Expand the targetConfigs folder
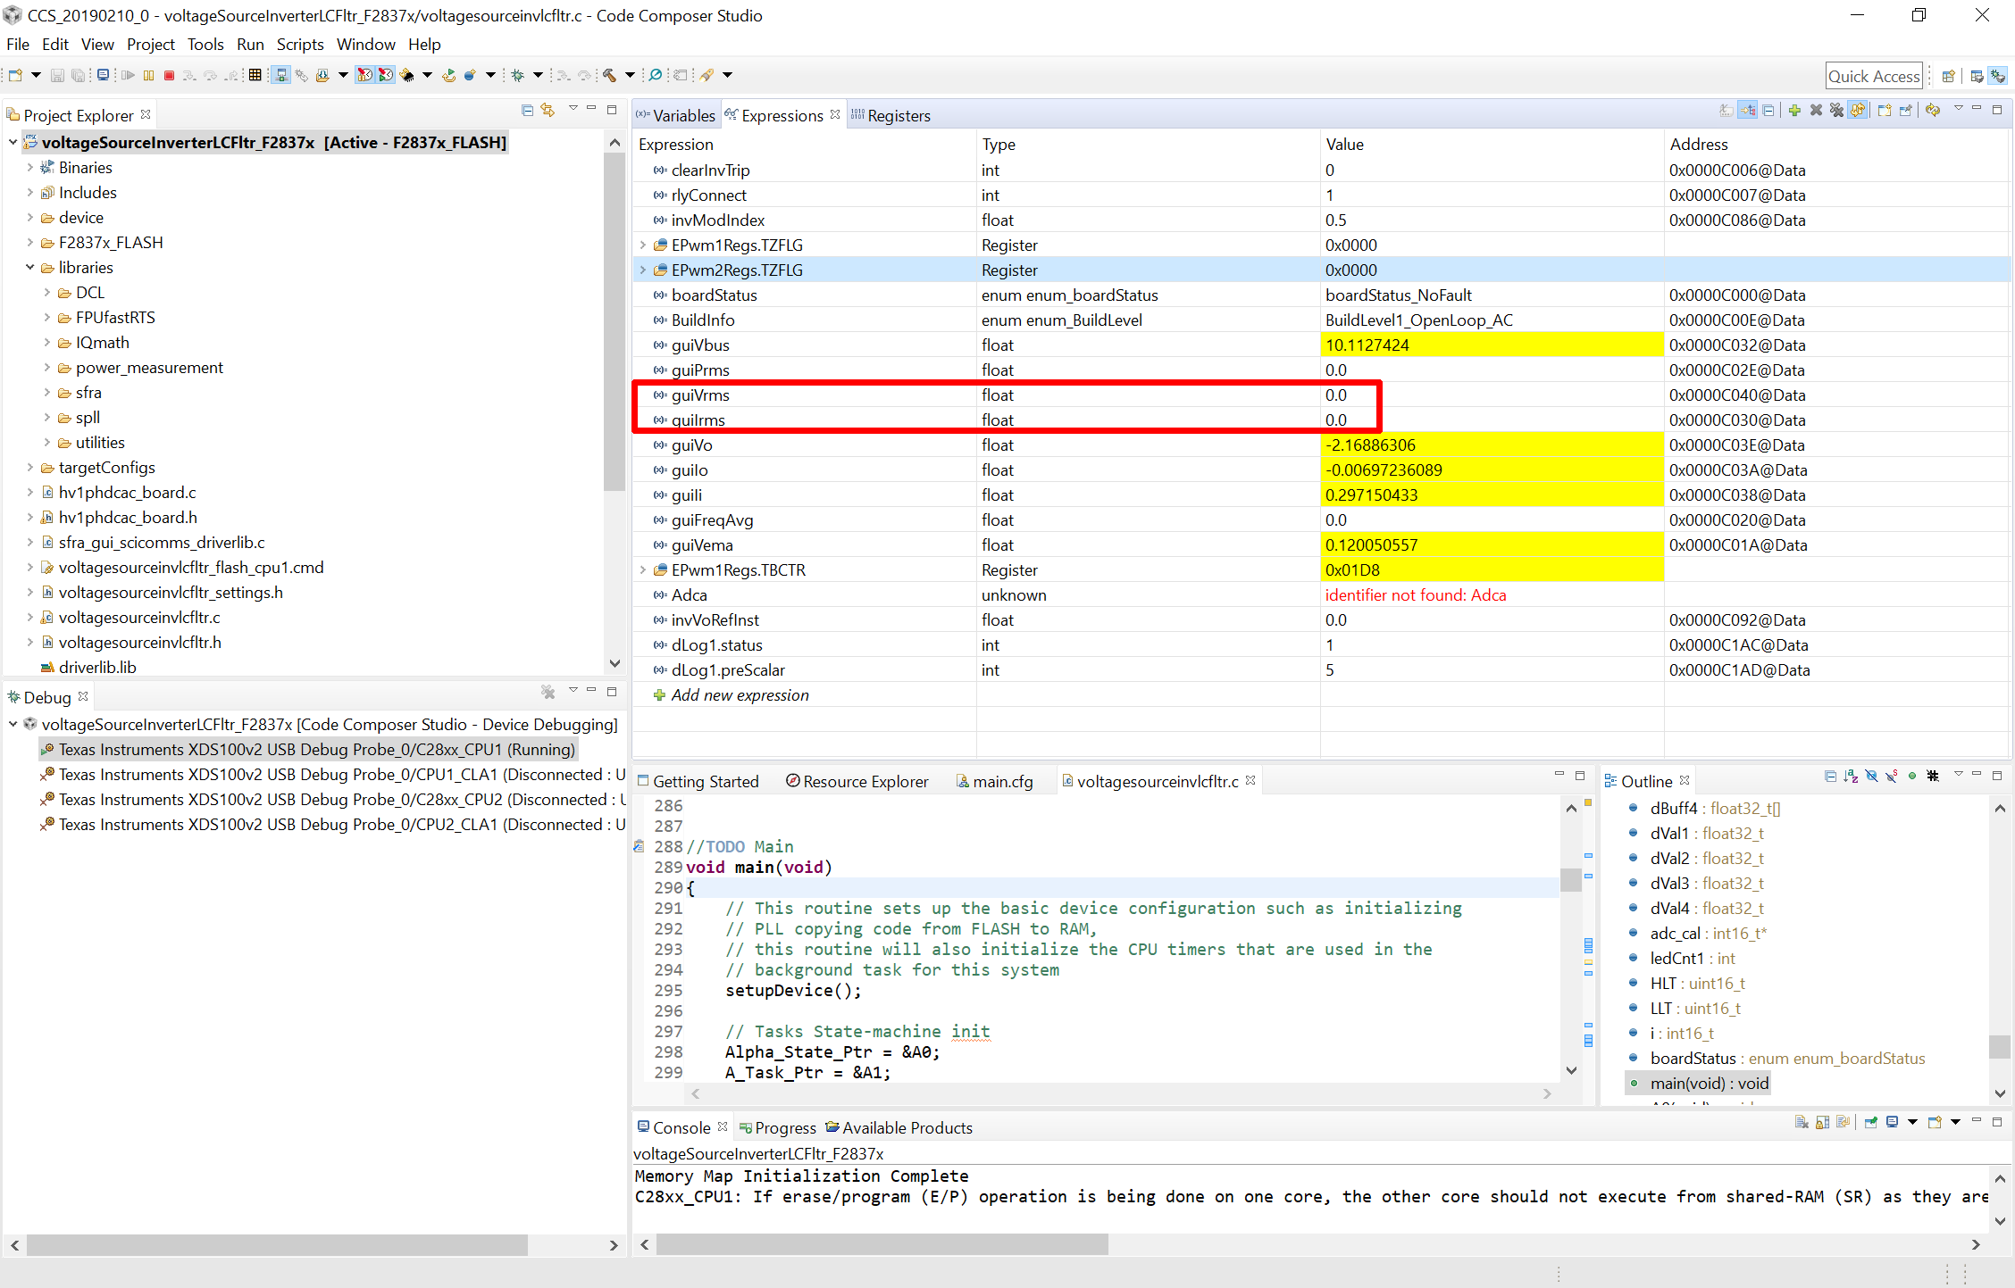 [x=29, y=468]
